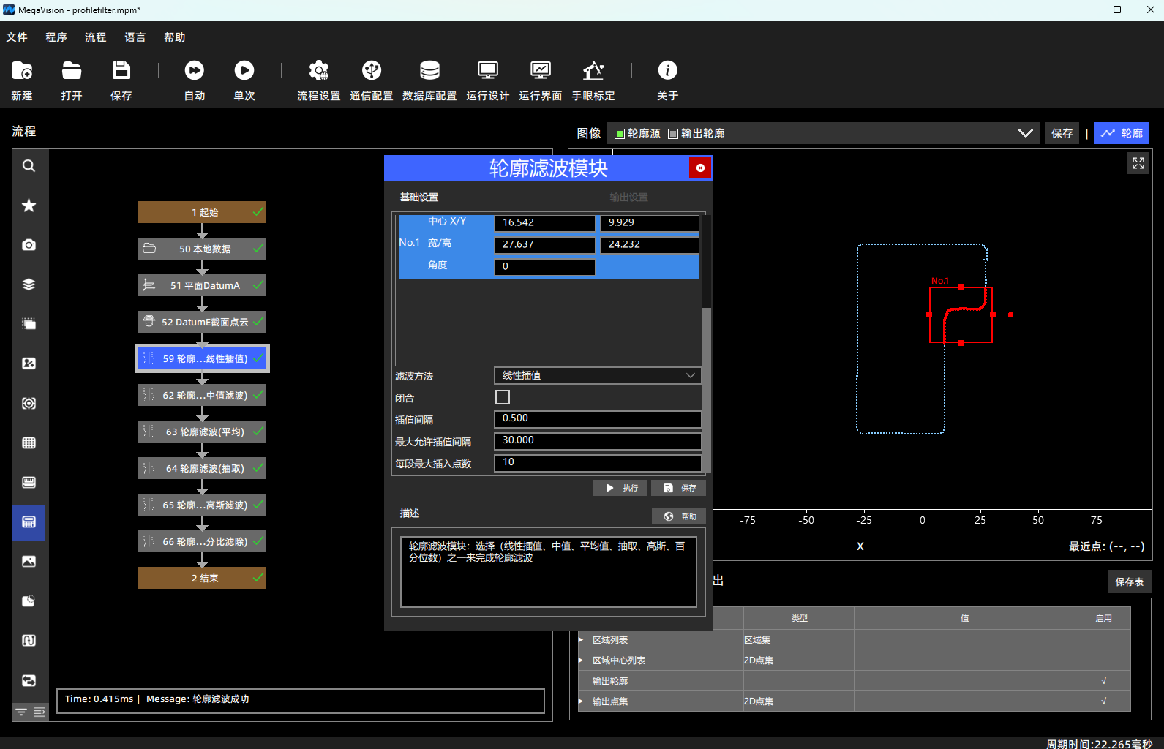This screenshot has width=1164, height=749.
Task: Click the fullscreen expand icon in image view
Action: tap(1138, 163)
